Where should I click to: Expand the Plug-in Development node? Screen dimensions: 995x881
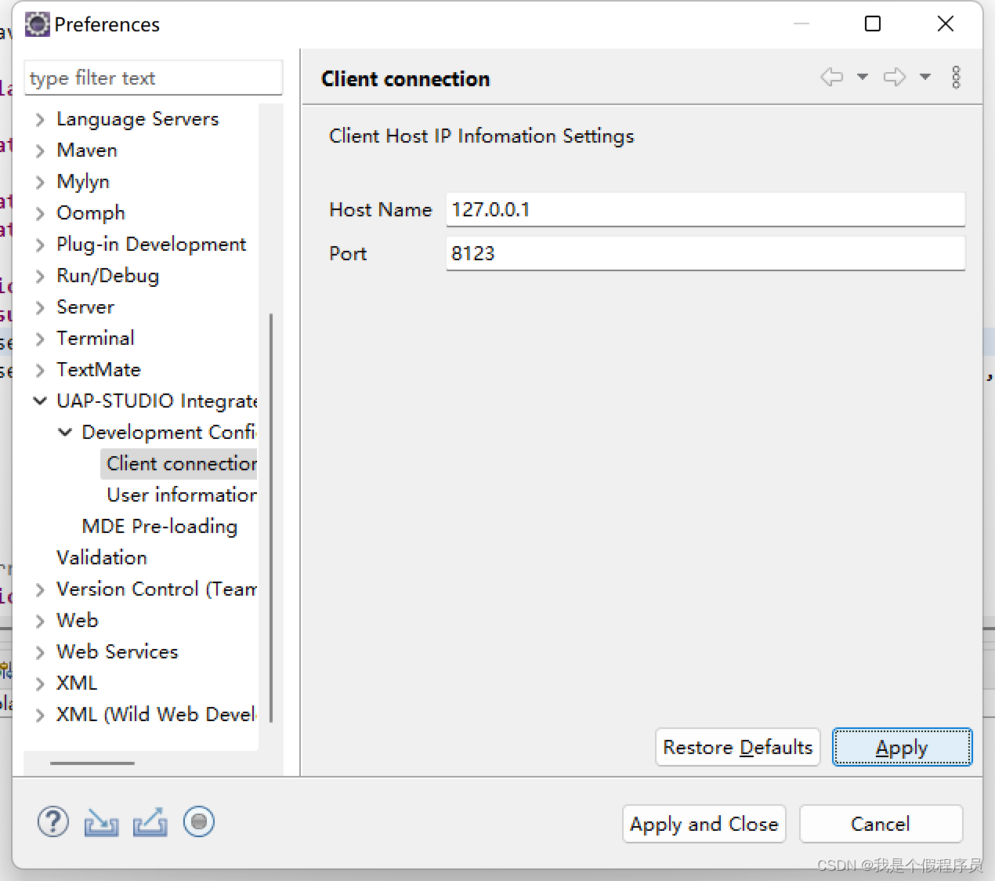[x=40, y=245]
